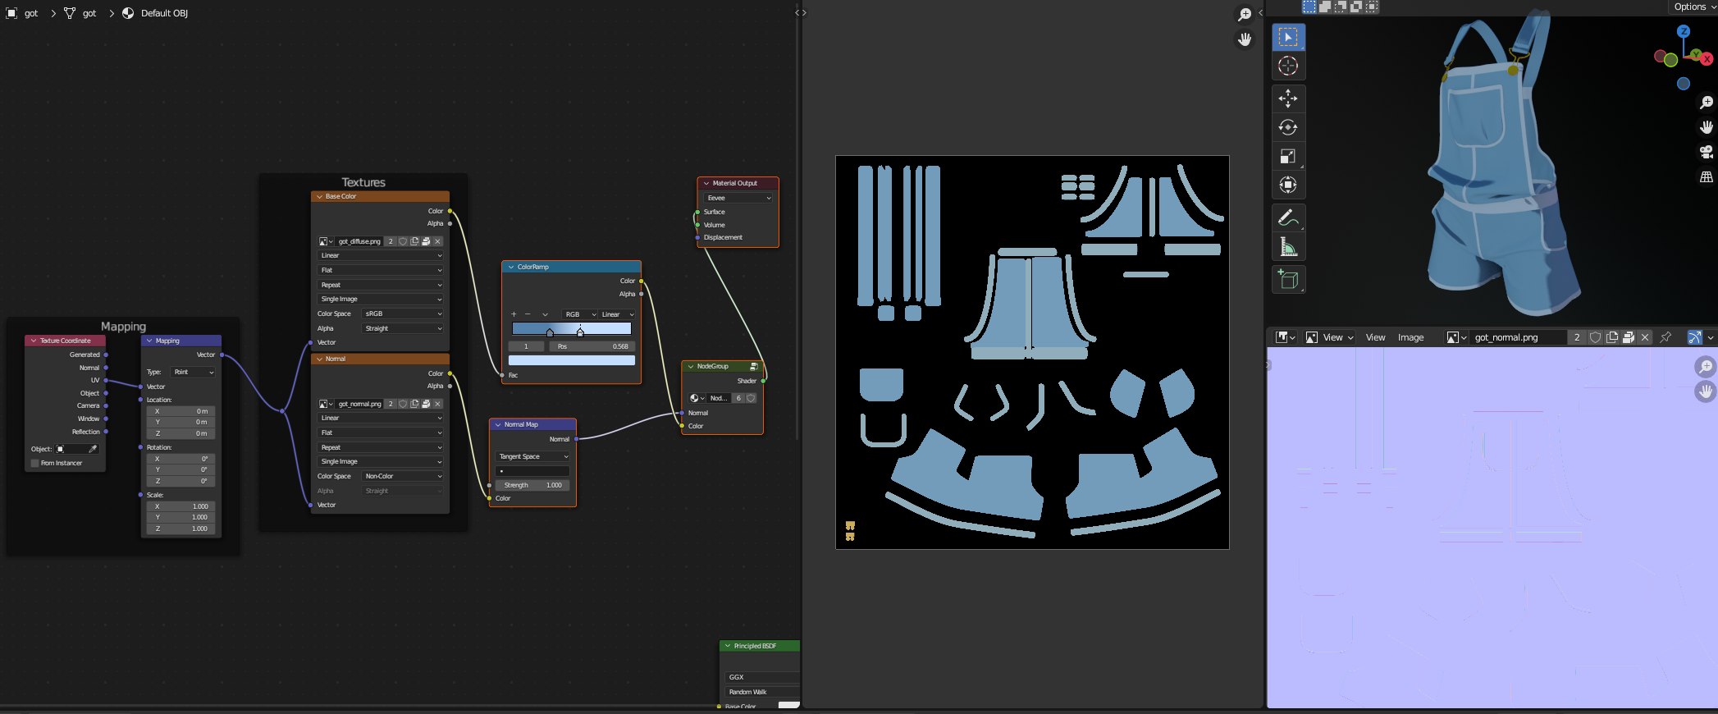Choose the Rotate tool in the viewport toolbar

(x=1288, y=127)
